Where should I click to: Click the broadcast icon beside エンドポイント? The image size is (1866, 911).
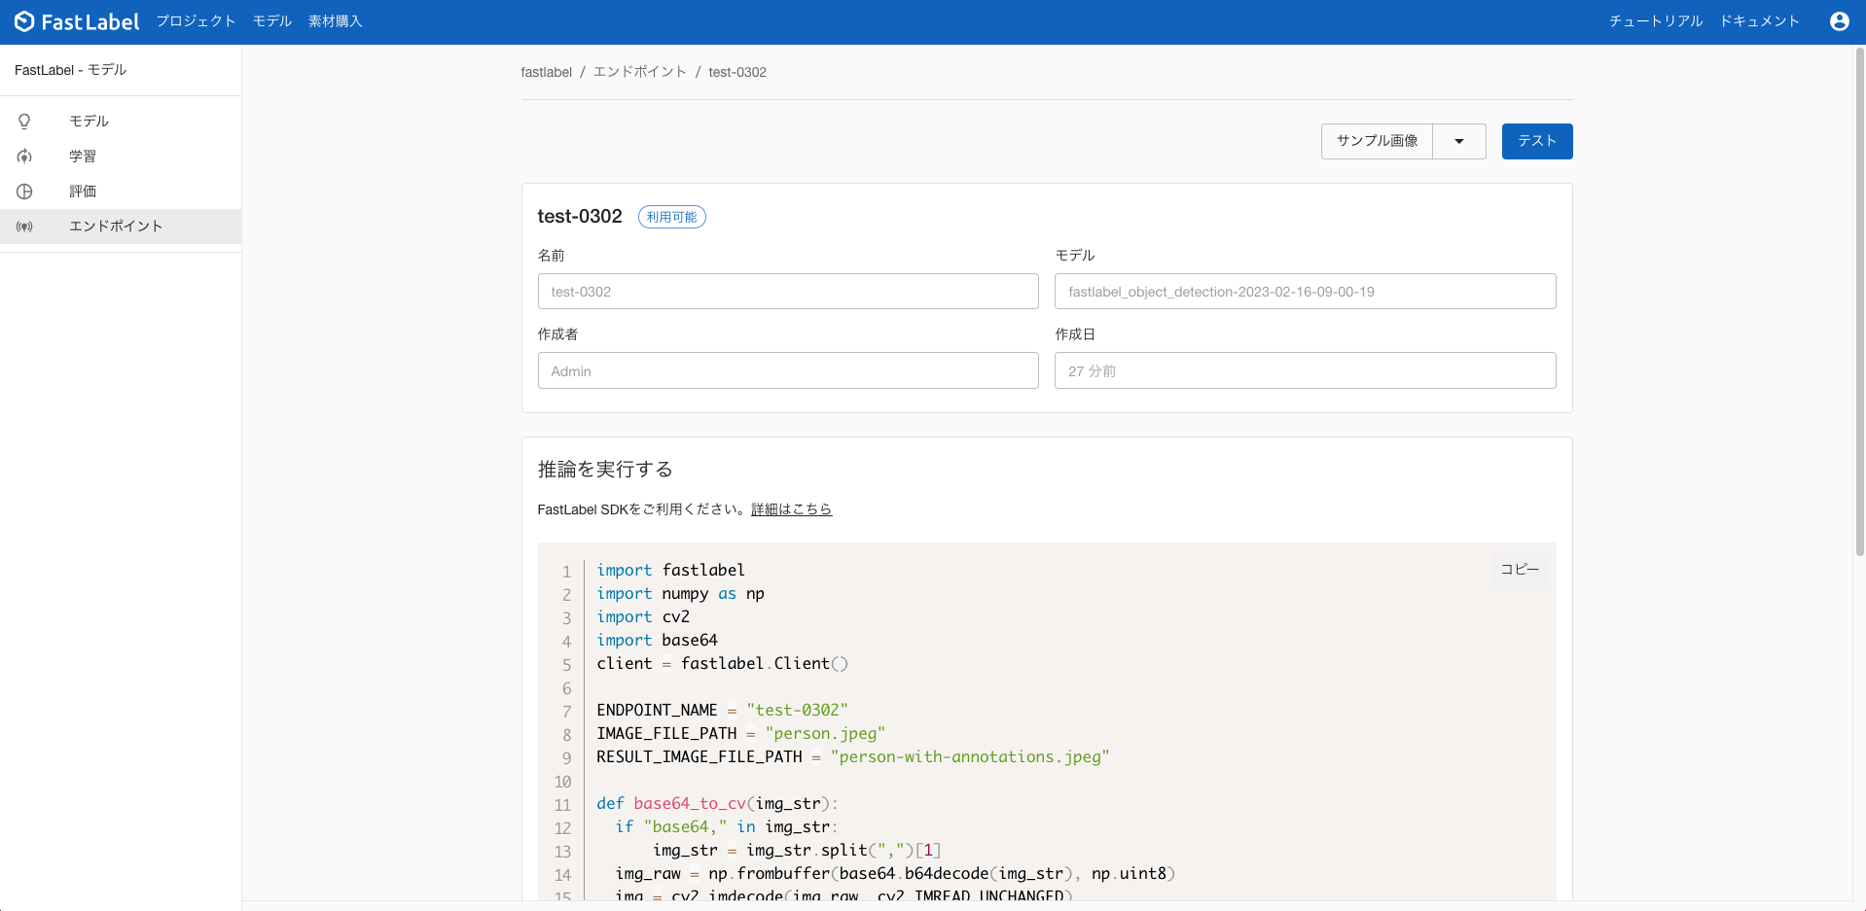[24, 227]
